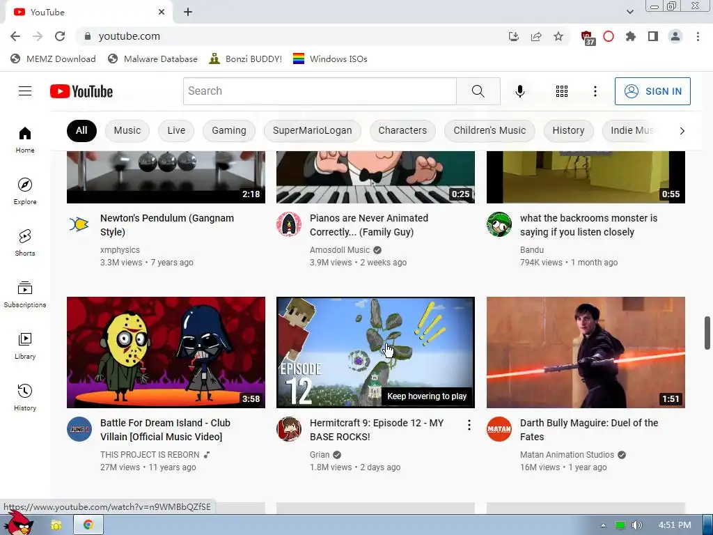Open the YouTube hamburger guide menu
Viewport: 713px width, 535px height.
click(x=25, y=91)
